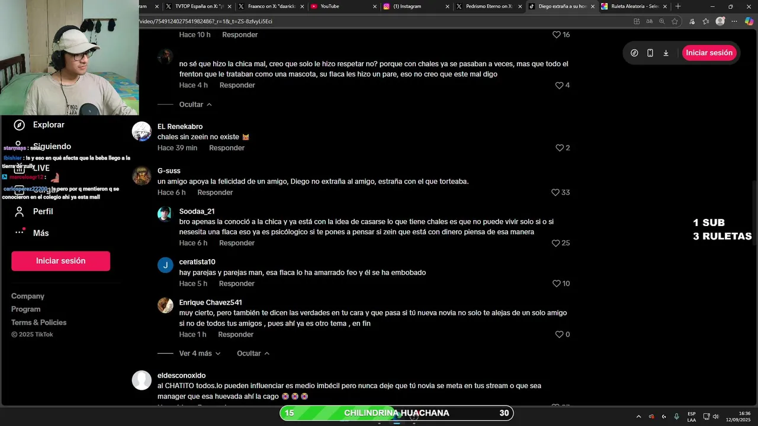Image resolution: width=758 pixels, height=426 pixels.
Task: Open the browser translate icon
Action: (x=650, y=21)
